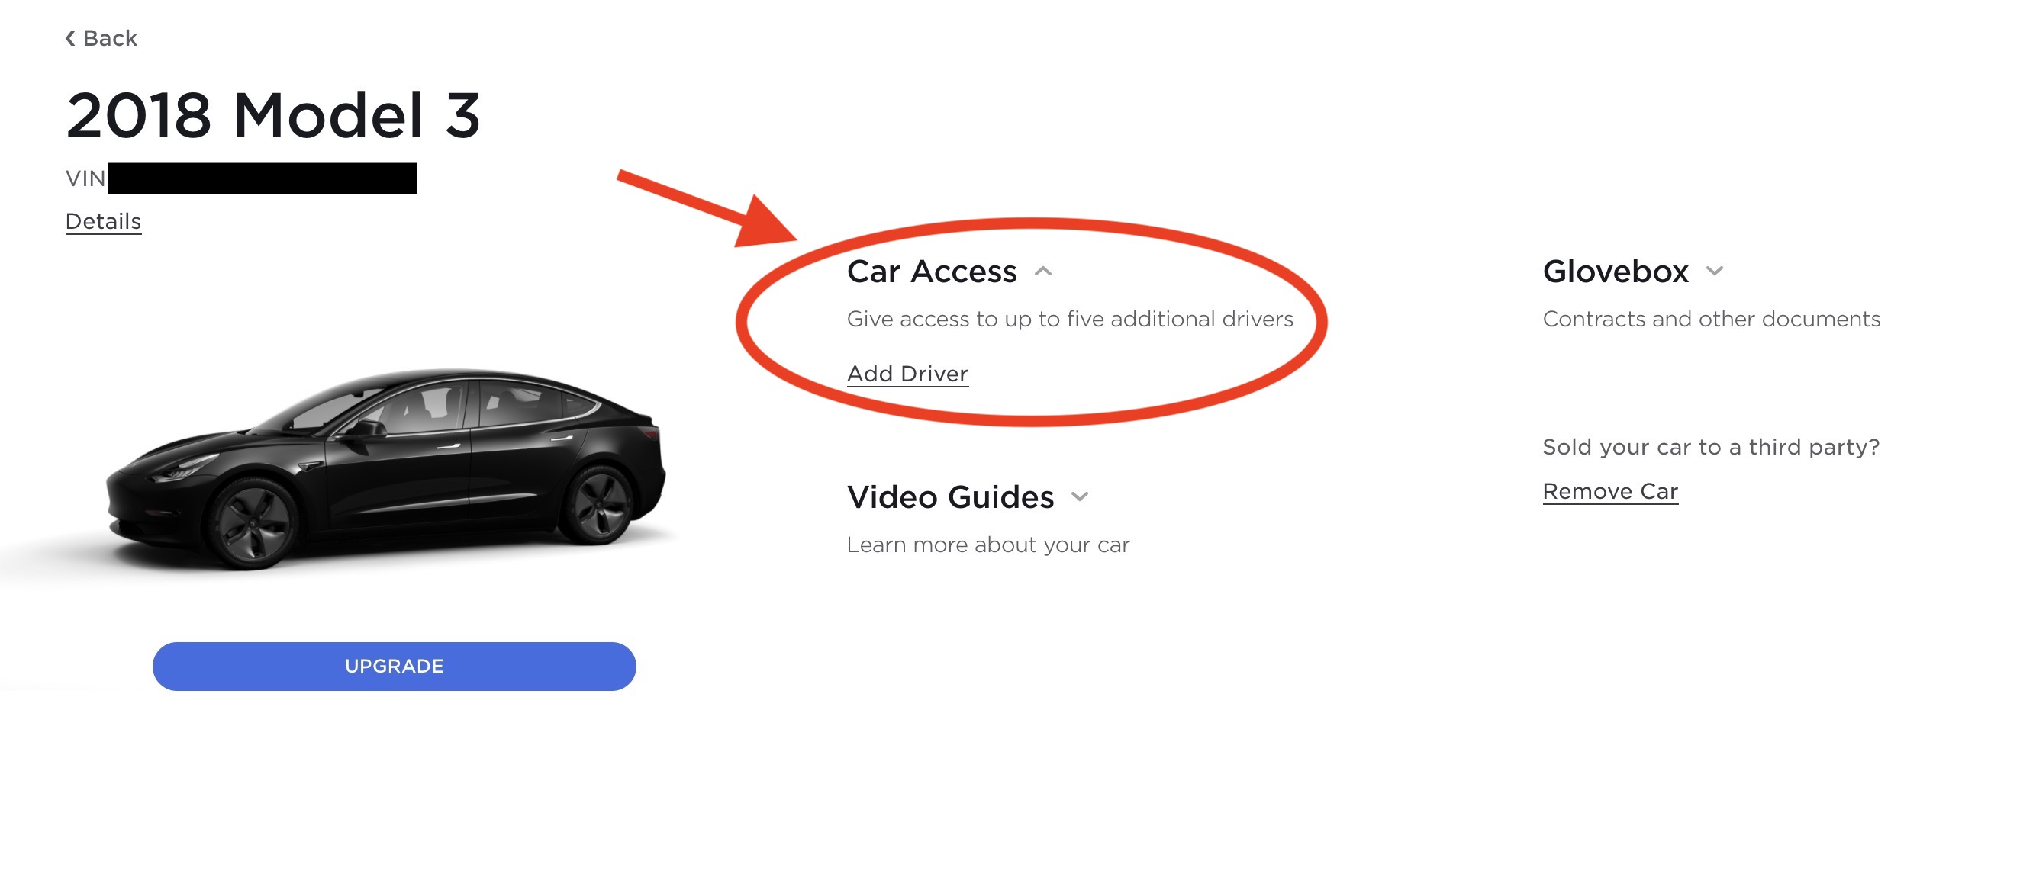This screenshot has width=2036, height=874.
Task: Click the Glovebox heading text
Action: pyautogui.click(x=1616, y=271)
